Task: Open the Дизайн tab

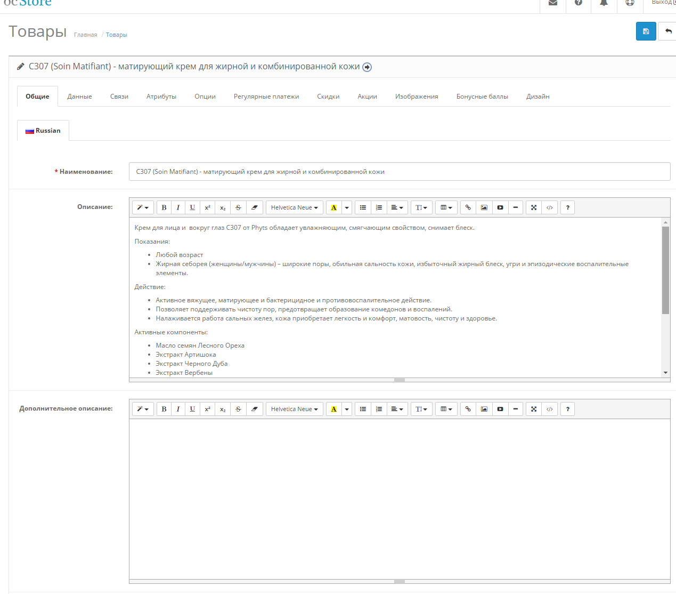Action: tap(538, 97)
